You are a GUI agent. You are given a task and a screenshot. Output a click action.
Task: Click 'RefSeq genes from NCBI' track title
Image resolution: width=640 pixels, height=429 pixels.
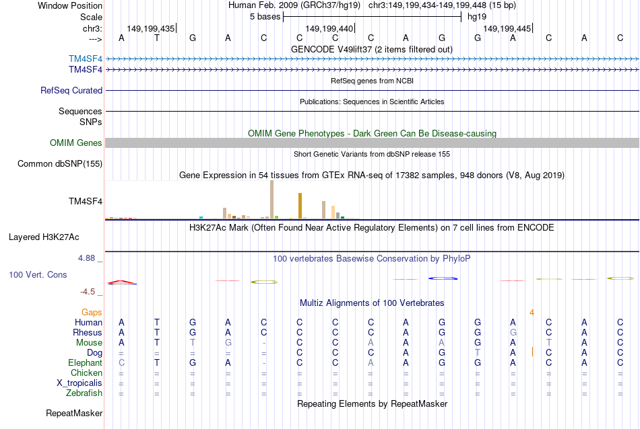tap(372, 81)
